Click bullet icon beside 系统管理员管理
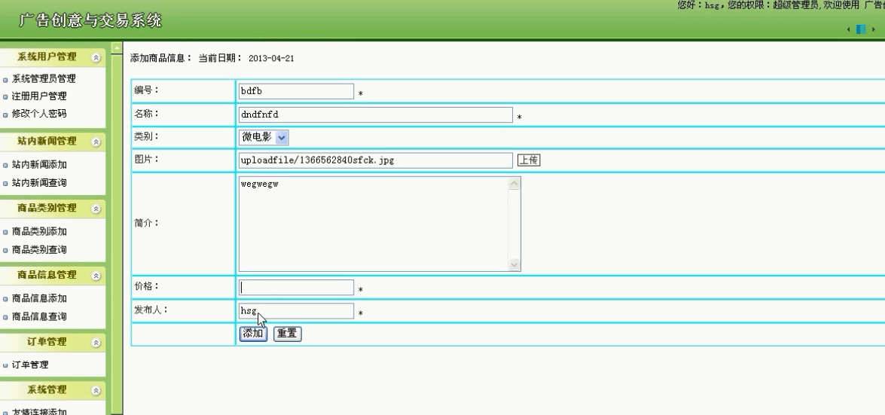The height and width of the screenshot is (415, 885). [x=5, y=80]
